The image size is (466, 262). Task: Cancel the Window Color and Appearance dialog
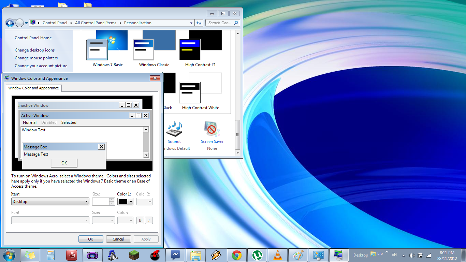click(118, 239)
